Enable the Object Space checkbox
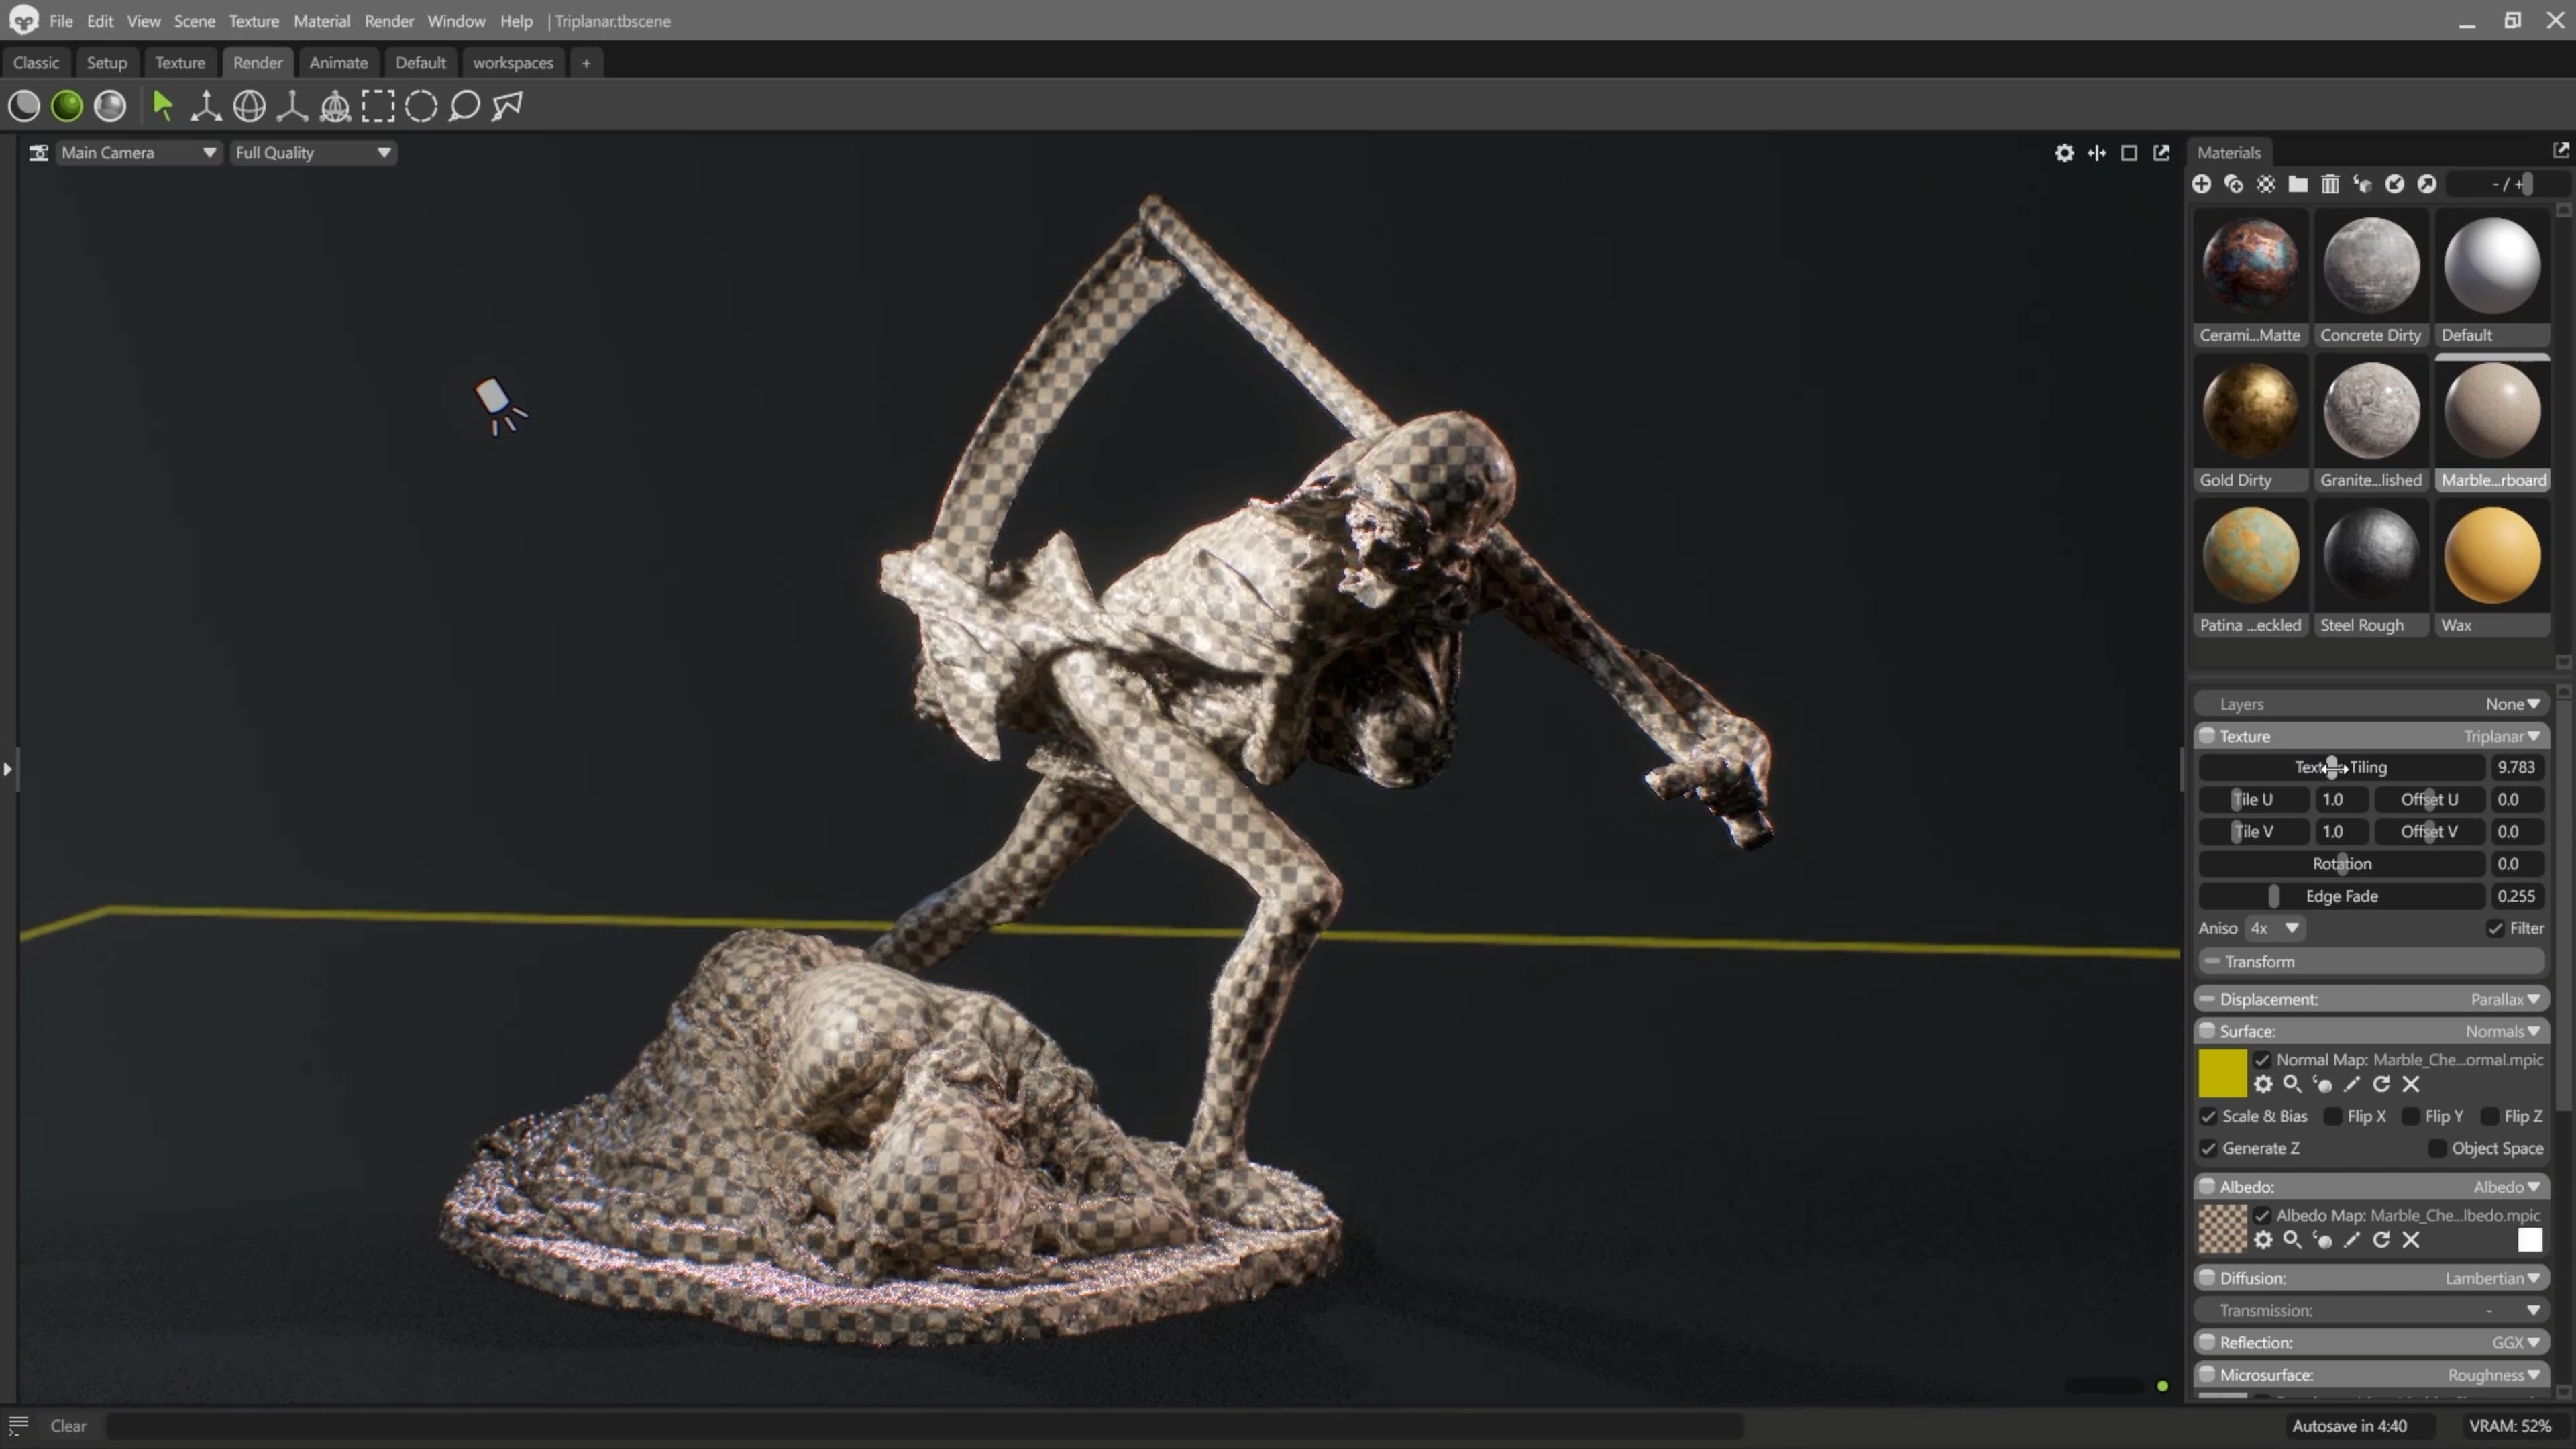The width and height of the screenshot is (2576, 1449). click(x=2438, y=1148)
